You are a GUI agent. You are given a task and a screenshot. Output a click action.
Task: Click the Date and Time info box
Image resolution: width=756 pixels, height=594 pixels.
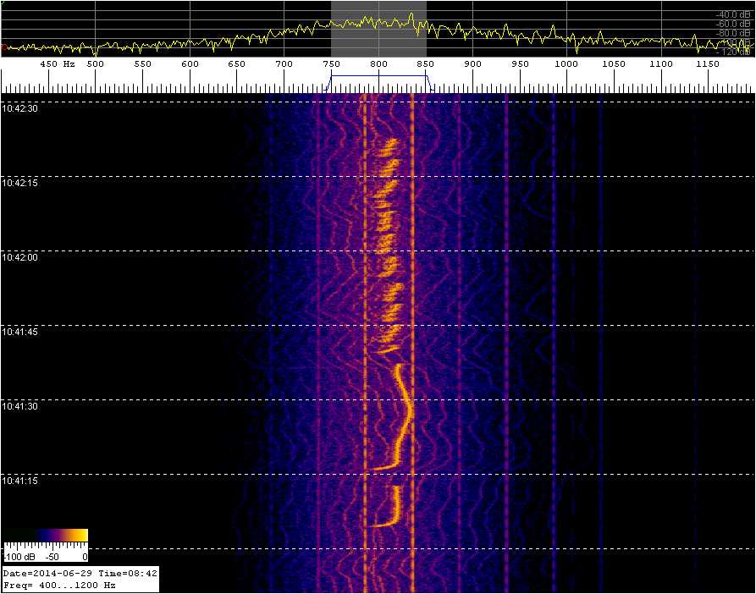pos(80,579)
